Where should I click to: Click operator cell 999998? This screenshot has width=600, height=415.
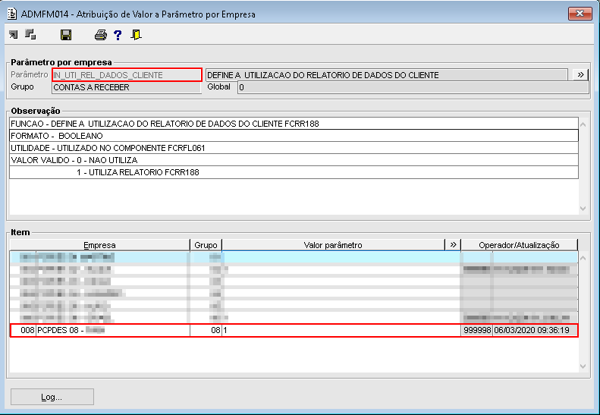(x=477, y=330)
